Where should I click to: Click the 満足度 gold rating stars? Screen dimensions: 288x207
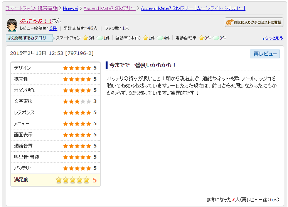click(x=72, y=180)
